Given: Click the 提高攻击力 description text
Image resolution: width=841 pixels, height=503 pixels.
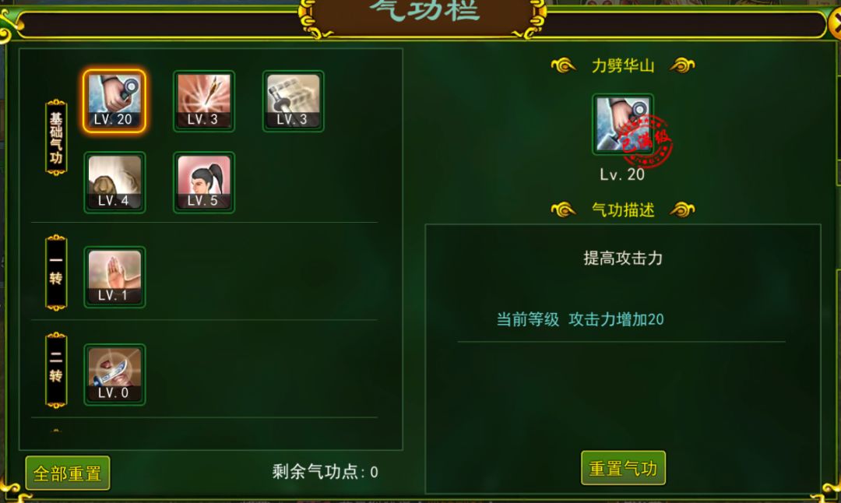Looking at the screenshot, I should 623,258.
